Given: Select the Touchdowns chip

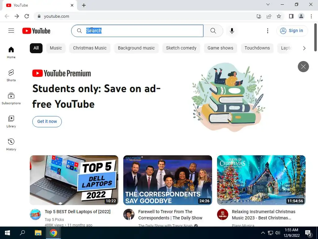Looking at the screenshot, I should tap(257, 48).
